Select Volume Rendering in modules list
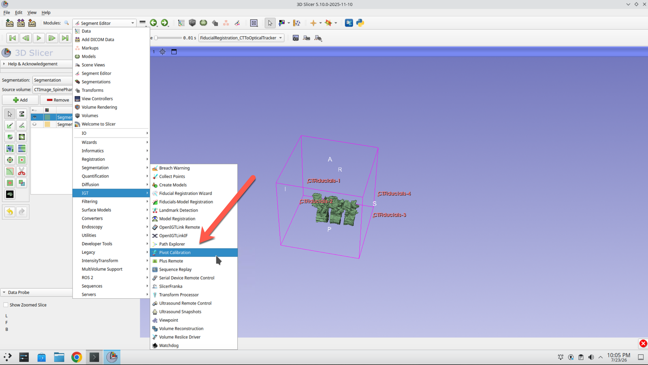This screenshot has width=648, height=365. pos(111,107)
